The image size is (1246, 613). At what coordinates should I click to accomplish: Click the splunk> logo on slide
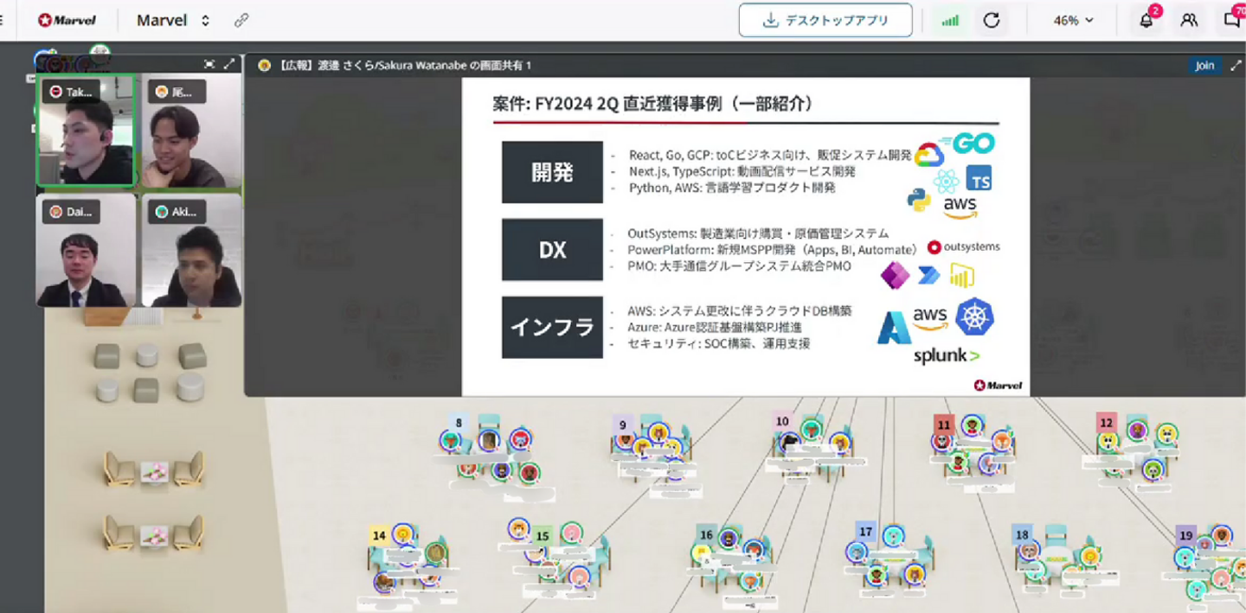[x=947, y=355]
